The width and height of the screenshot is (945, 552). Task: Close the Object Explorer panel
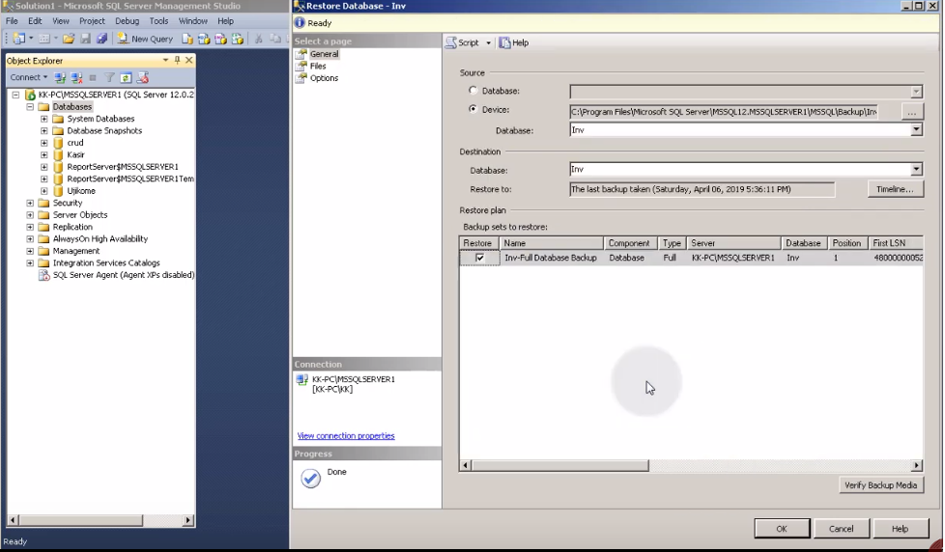(188, 60)
